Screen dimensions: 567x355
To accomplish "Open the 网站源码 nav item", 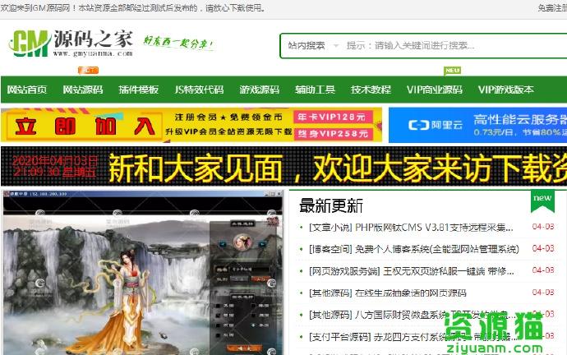I will coord(83,90).
